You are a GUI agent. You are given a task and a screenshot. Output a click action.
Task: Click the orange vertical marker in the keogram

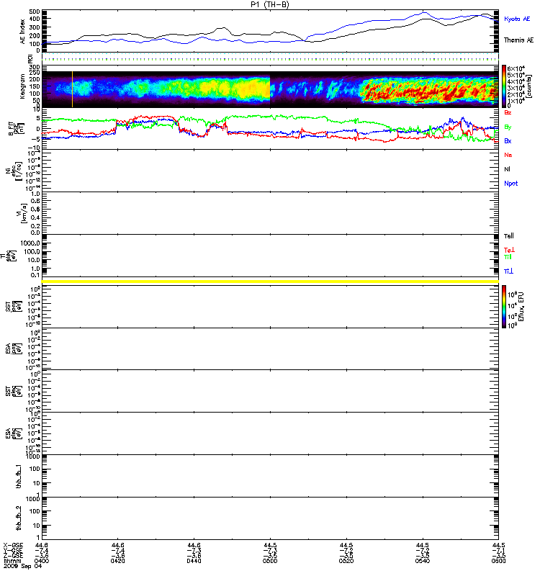point(73,89)
